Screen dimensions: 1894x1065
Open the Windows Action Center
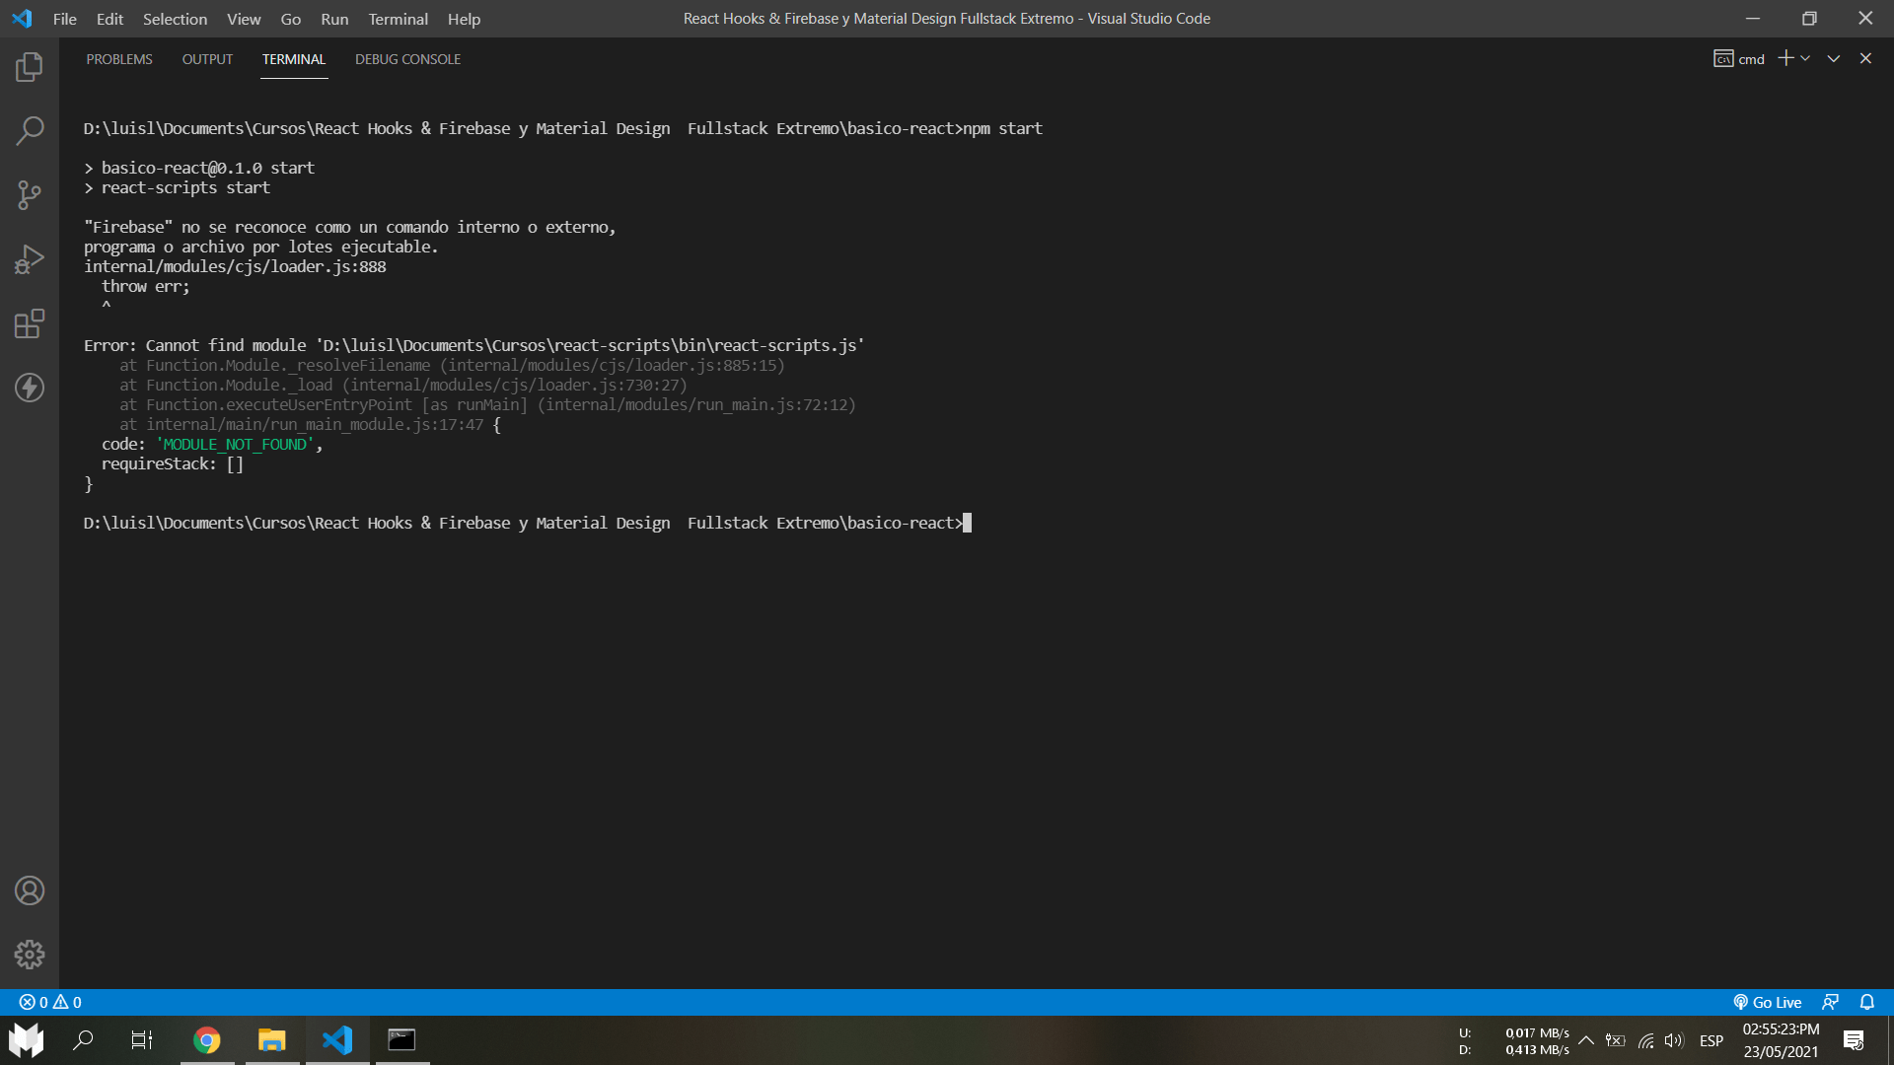tap(1854, 1040)
